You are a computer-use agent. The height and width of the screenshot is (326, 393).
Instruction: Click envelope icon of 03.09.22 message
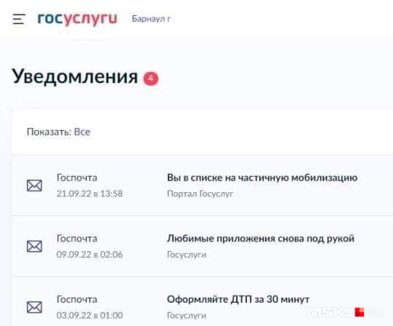(34, 307)
